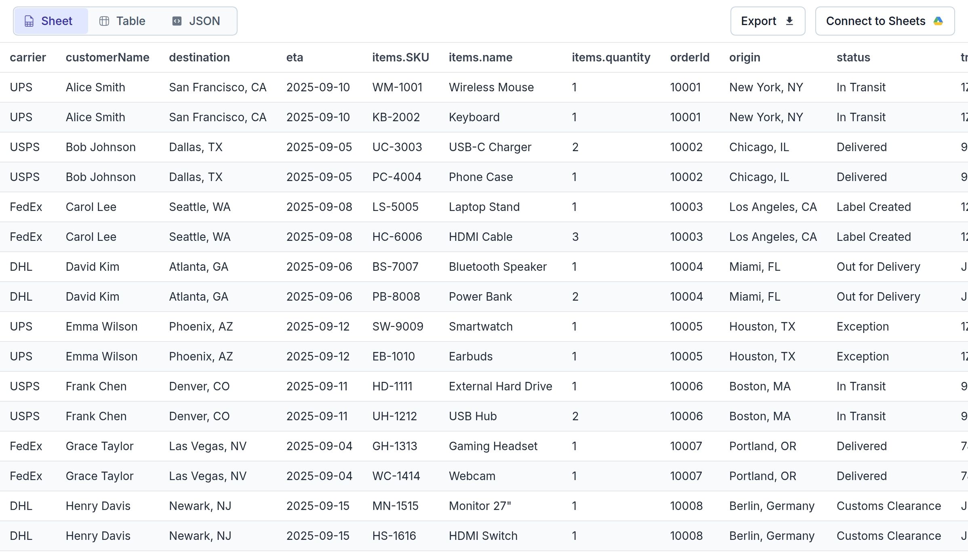Select the Power Bank cell
The image size is (968, 552).
(x=480, y=297)
